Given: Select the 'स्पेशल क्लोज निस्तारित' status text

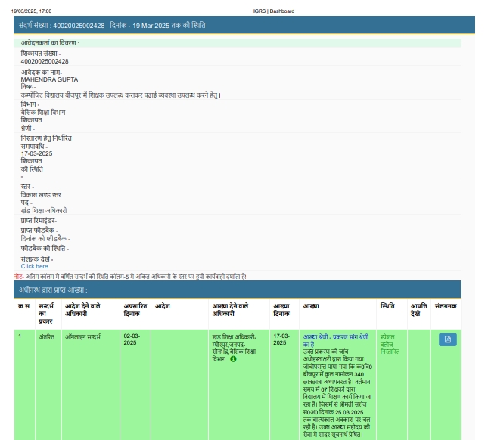Looking at the screenshot, I should [x=390, y=344].
